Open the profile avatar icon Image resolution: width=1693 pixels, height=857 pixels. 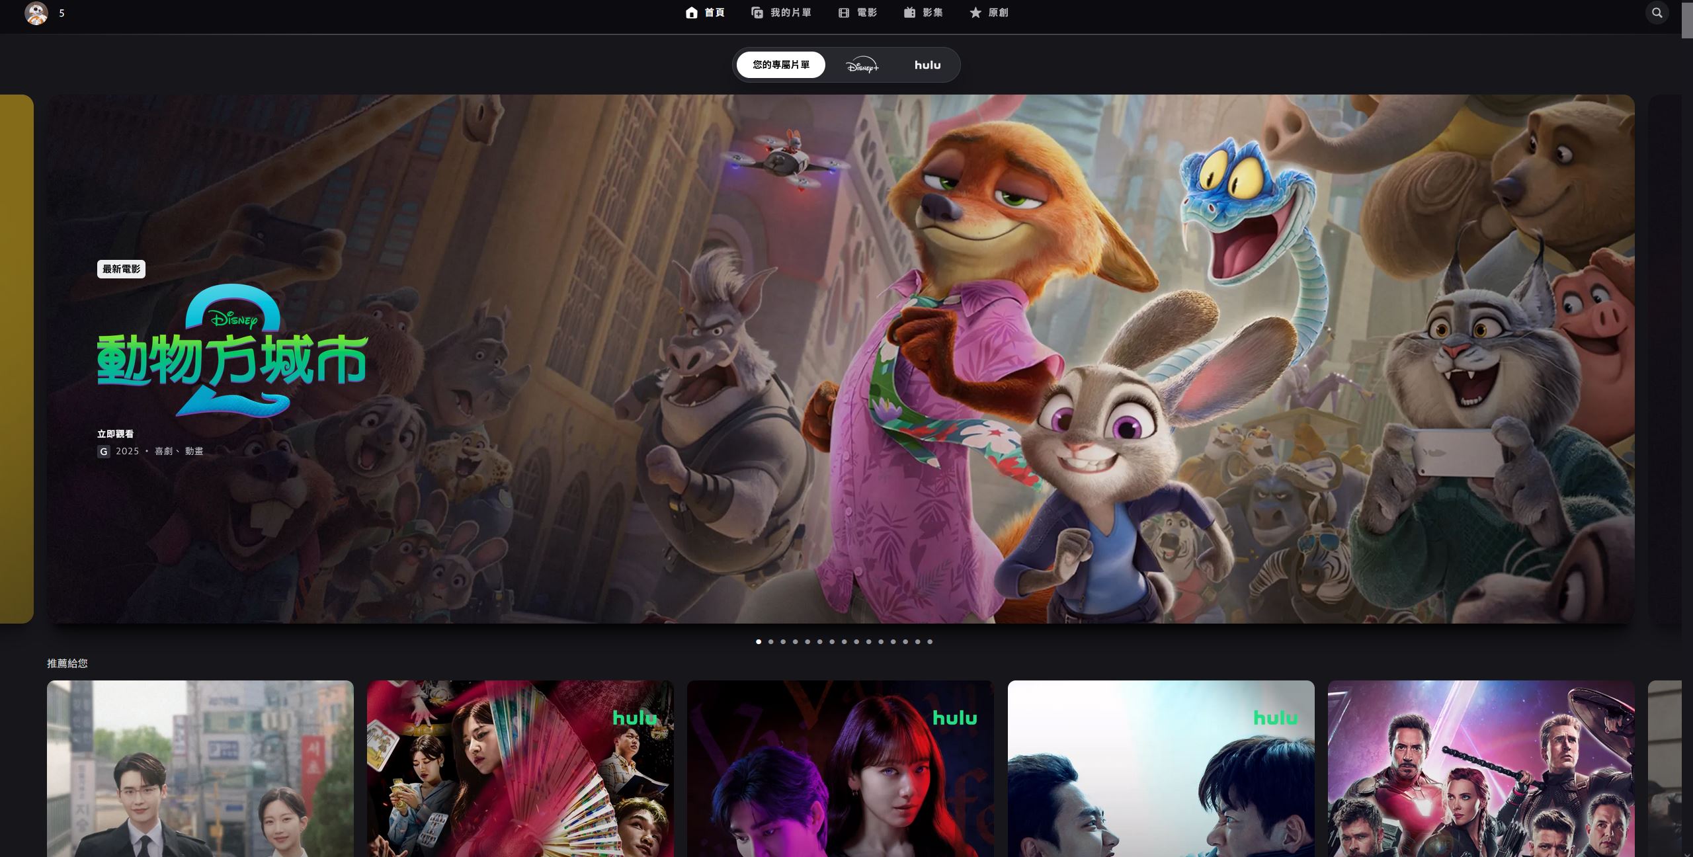(36, 13)
